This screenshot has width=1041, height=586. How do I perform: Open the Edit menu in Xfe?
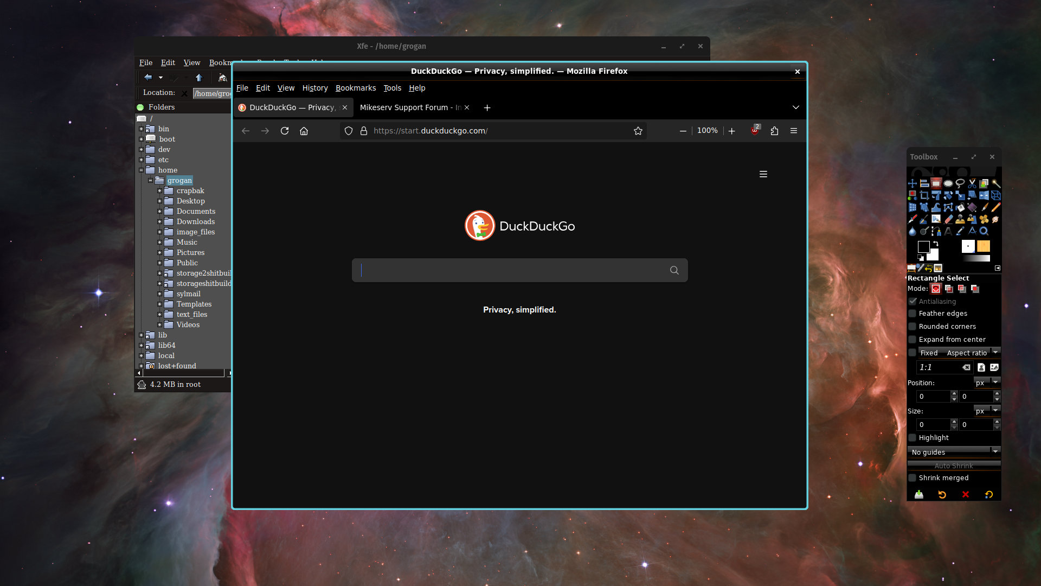(x=168, y=62)
